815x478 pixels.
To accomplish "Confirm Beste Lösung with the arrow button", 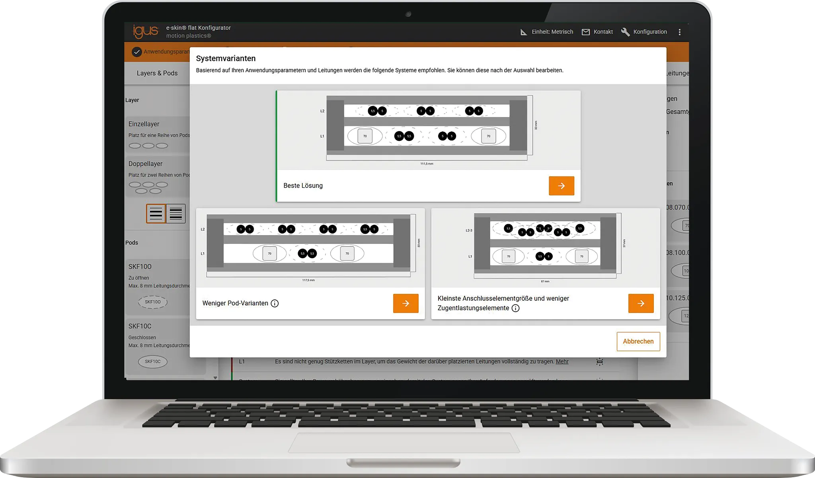I will 561,185.
